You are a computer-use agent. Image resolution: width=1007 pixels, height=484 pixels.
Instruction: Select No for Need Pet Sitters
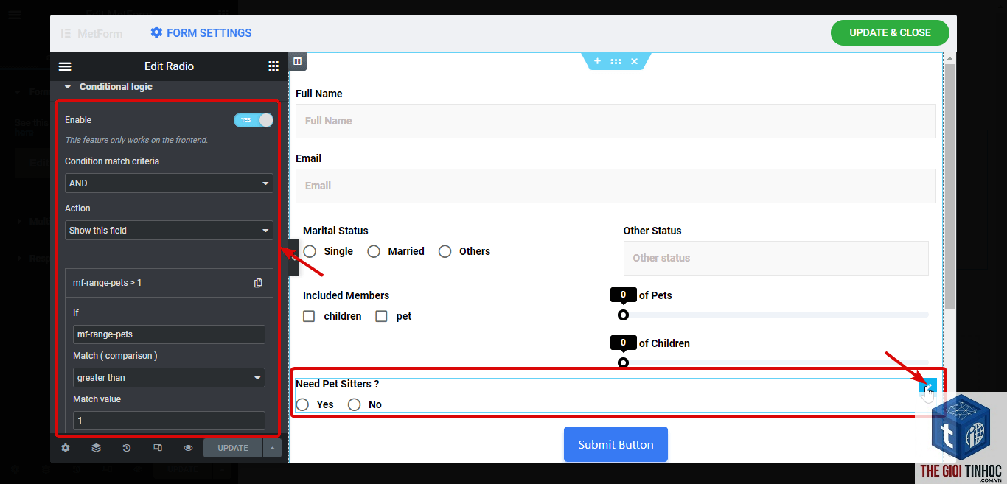pos(355,404)
